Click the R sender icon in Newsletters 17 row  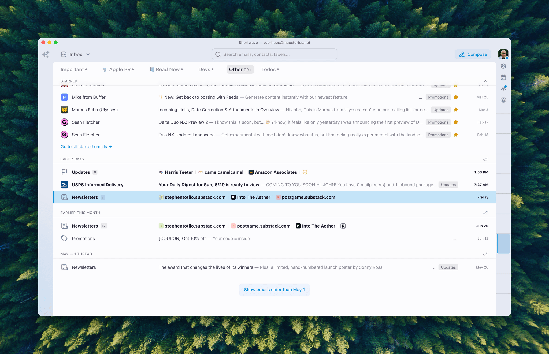coord(343,226)
